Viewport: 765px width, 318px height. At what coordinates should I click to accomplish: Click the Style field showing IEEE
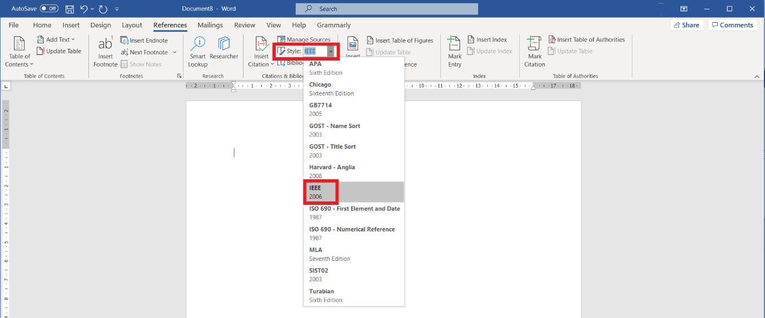pyautogui.click(x=315, y=51)
